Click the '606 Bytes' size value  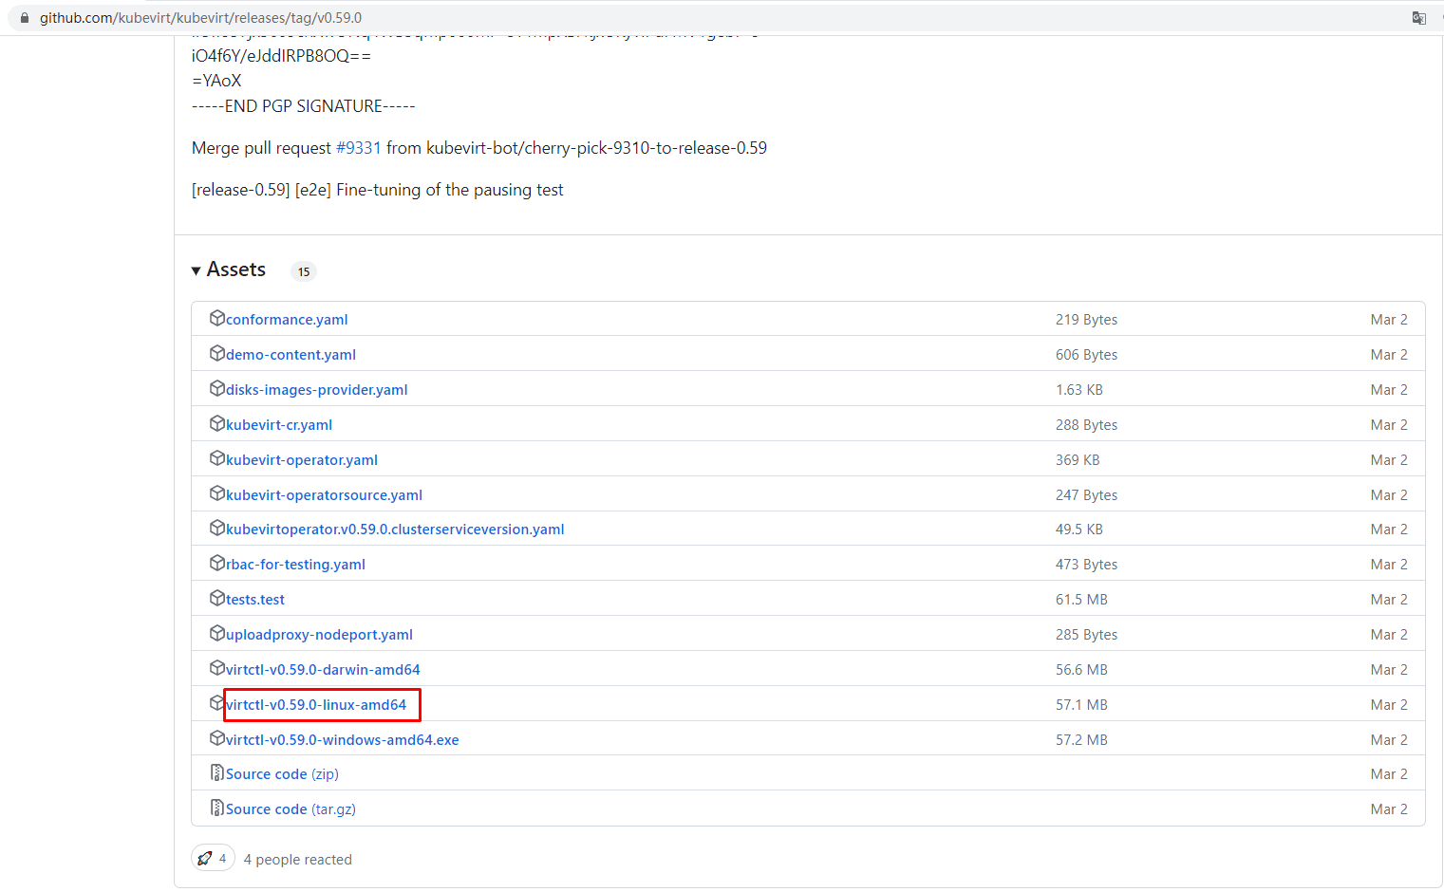[x=1086, y=355]
